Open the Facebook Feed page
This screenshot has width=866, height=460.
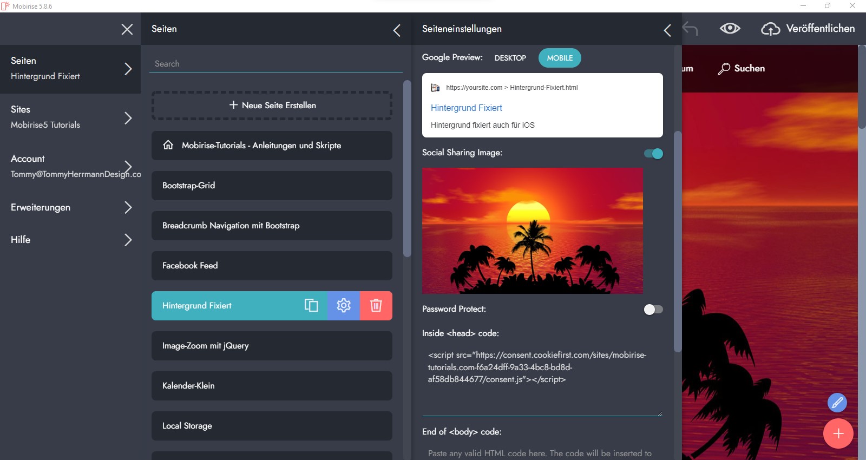[x=272, y=266]
